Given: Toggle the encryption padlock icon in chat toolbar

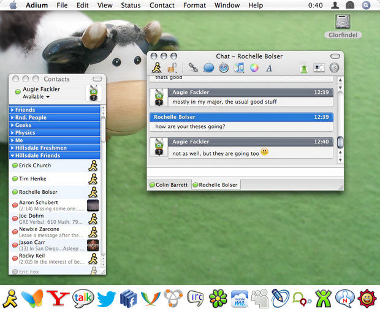Looking at the screenshot, I should [x=172, y=68].
